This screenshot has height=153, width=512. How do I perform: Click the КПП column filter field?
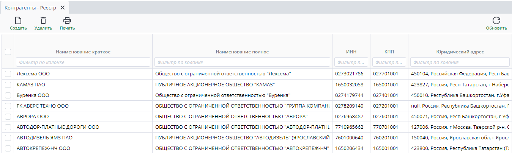[x=389, y=62]
